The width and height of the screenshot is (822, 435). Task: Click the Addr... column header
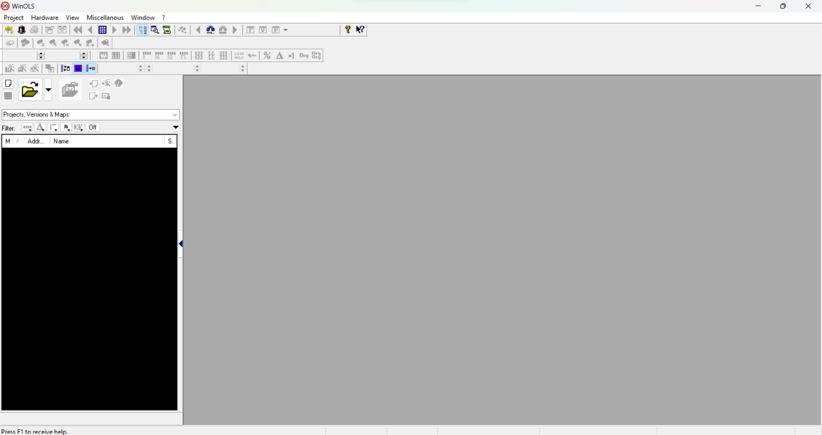click(x=36, y=141)
